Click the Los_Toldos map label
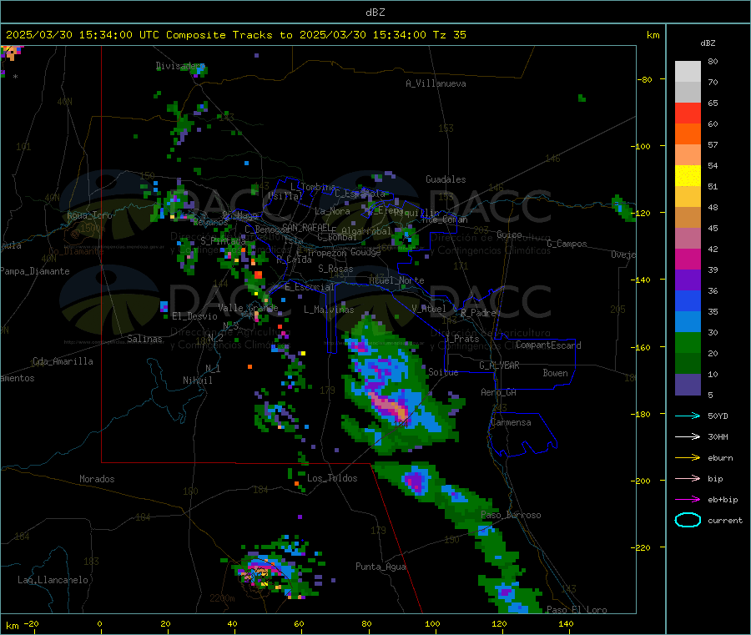This screenshot has height=635, width=751. 332,478
